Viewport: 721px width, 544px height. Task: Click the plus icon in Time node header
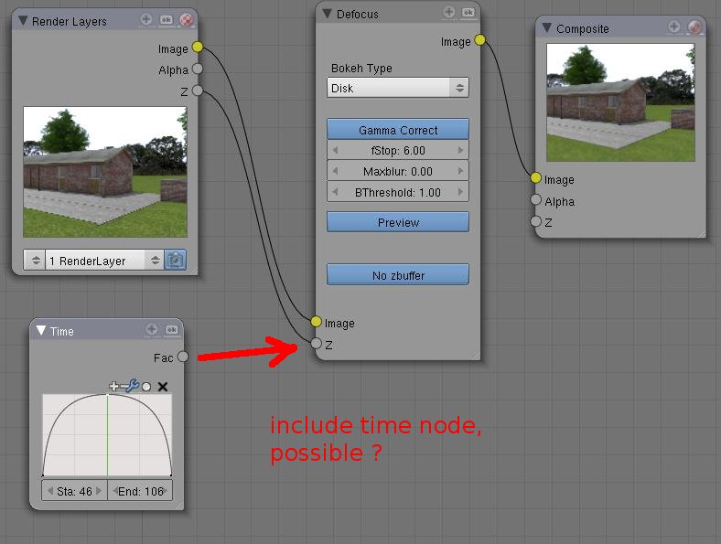point(152,329)
